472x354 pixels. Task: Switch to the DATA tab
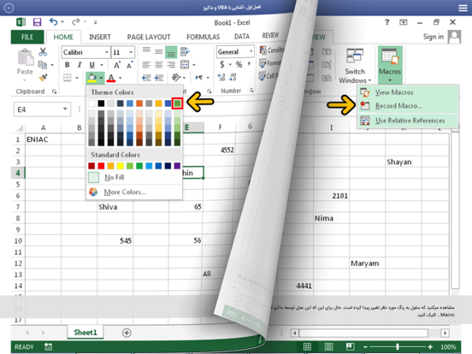tap(242, 37)
